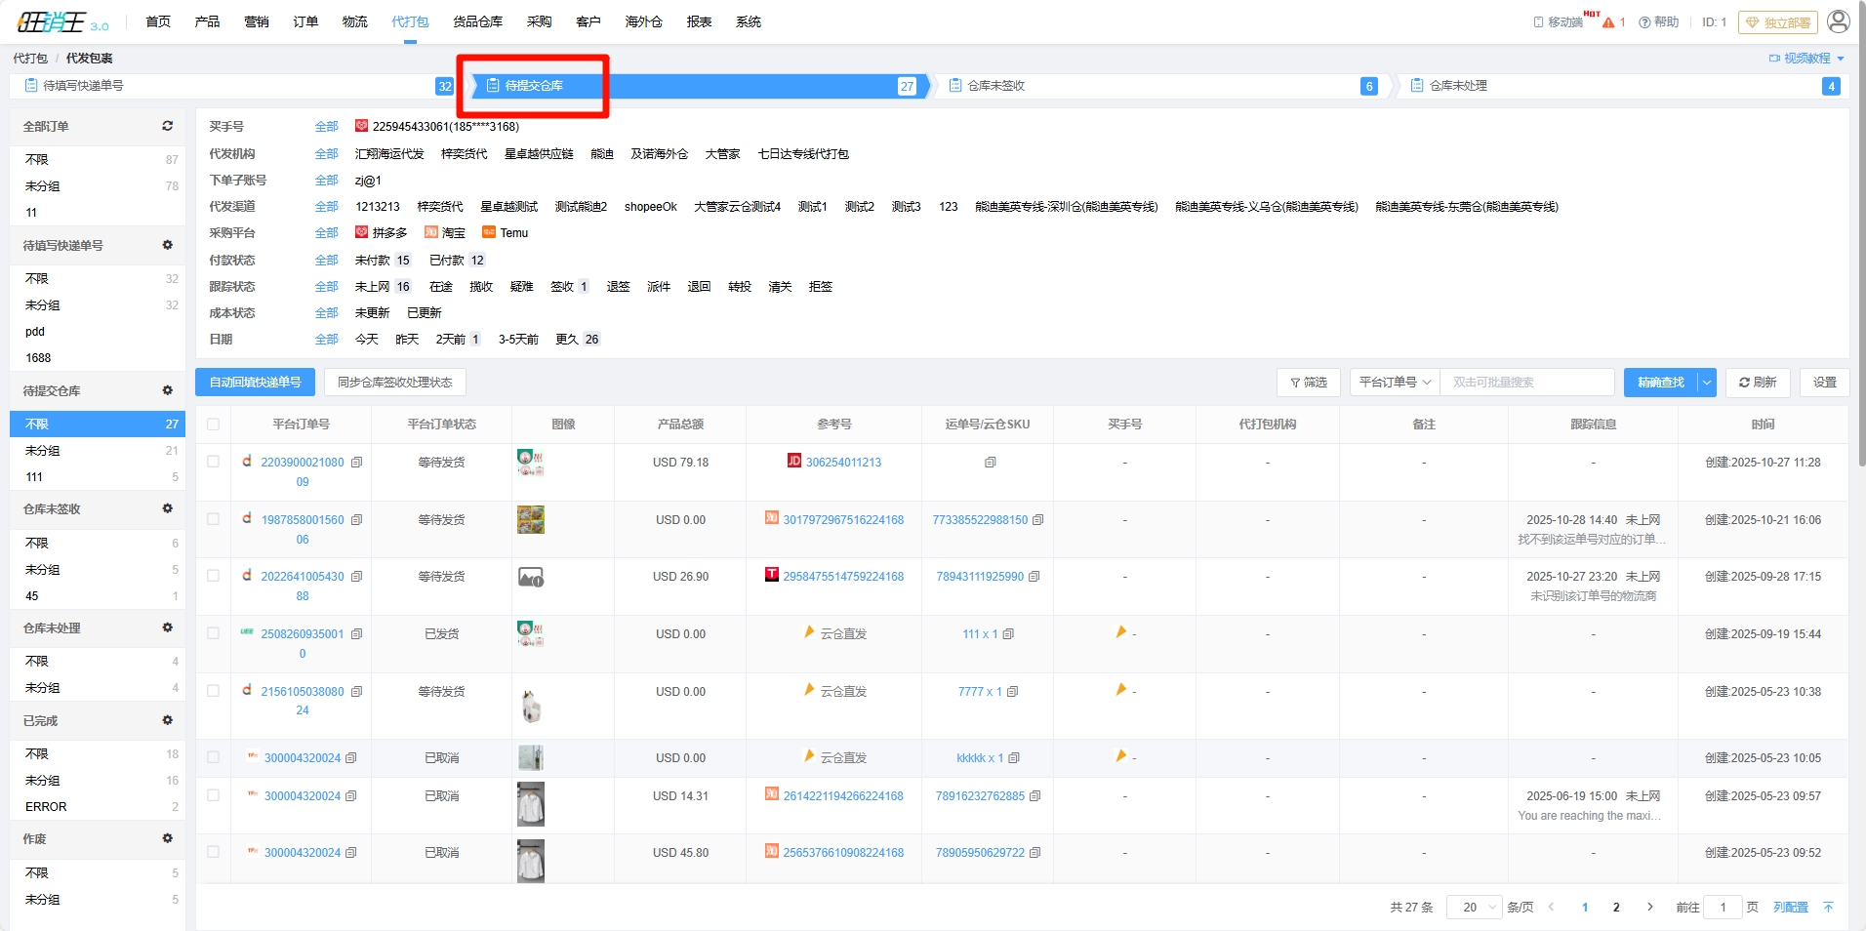
Task: Select the checkbox for USD 79.18 order
Action: [213, 462]
